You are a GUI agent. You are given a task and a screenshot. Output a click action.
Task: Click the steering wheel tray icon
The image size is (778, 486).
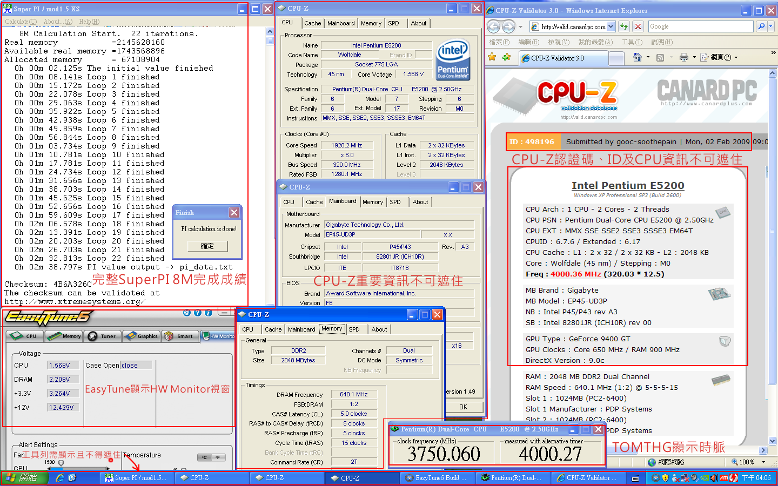point(655,478)
